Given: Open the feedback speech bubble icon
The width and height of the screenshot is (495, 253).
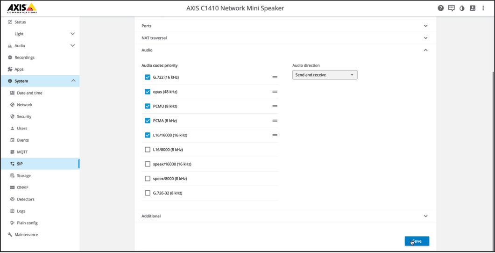Looking at the screenshot, I should pyautogui.click(x=452, y=8).
